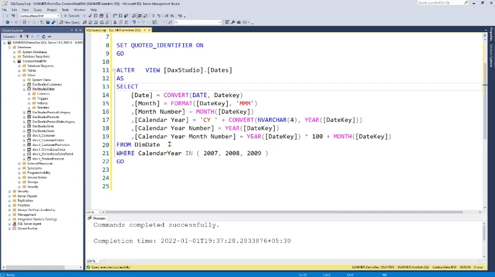
Task: Open the Window menu
Action: coord(80,10)
